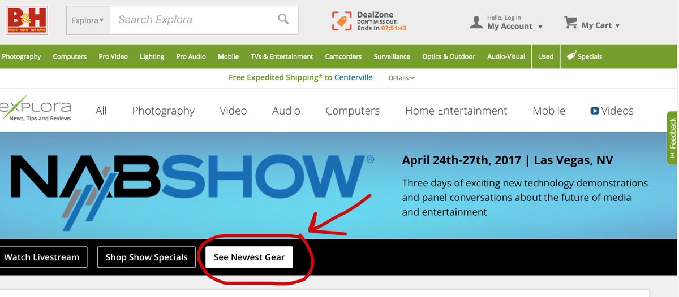The width and height of the screenshot is (679, 297).
Task: Open the shopping cart icon
Action: pyautogui.click(x=570, y=23)
